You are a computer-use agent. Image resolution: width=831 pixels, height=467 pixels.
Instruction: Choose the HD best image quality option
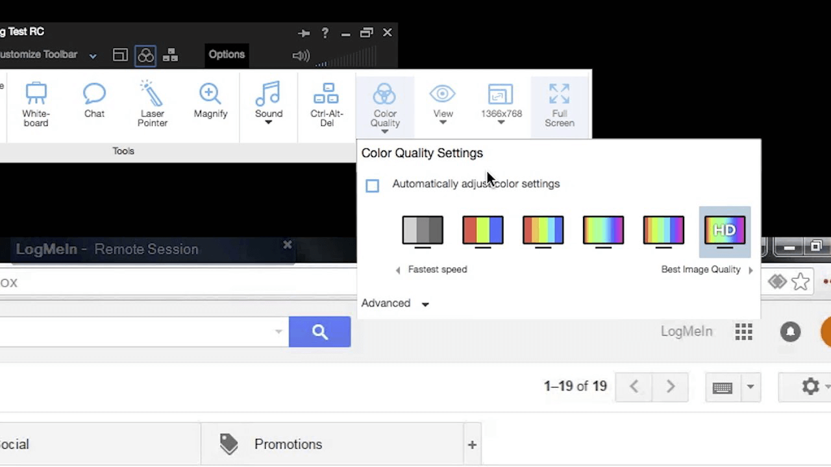coord(725,231)
